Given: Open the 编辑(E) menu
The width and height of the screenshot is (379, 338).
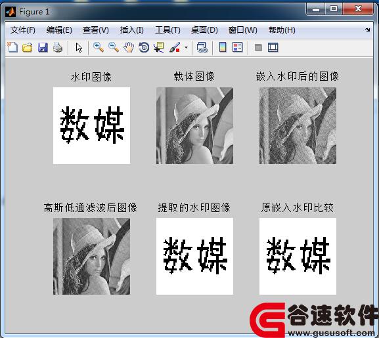Looking at the screenshot, I should pos(59,30).
